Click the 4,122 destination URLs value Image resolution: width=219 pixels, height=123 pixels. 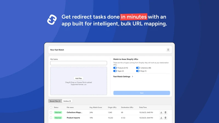pos(123,118)
